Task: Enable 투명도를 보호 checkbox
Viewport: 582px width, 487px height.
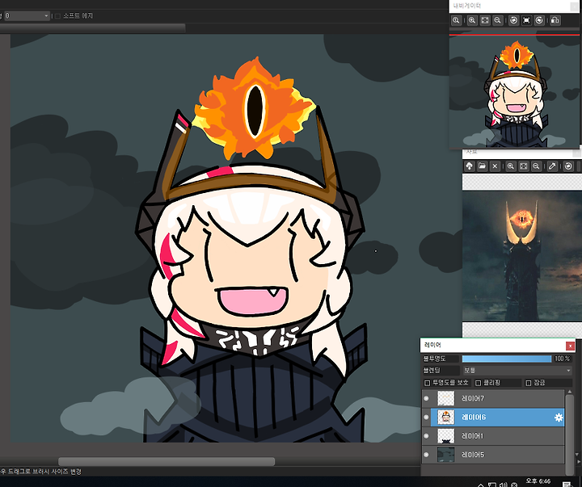Action: [428, 383]
